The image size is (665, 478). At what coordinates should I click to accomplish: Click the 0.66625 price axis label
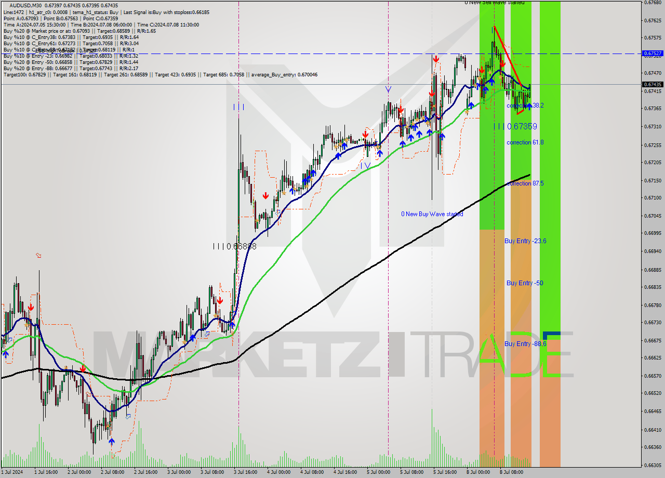click(x=653, y=358)
